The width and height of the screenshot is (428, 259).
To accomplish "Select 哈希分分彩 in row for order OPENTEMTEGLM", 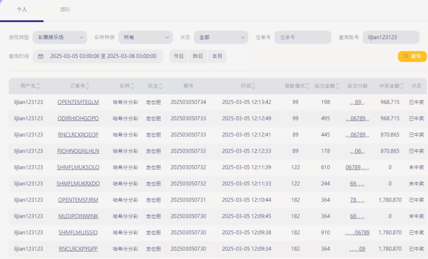I will point(125,102).
